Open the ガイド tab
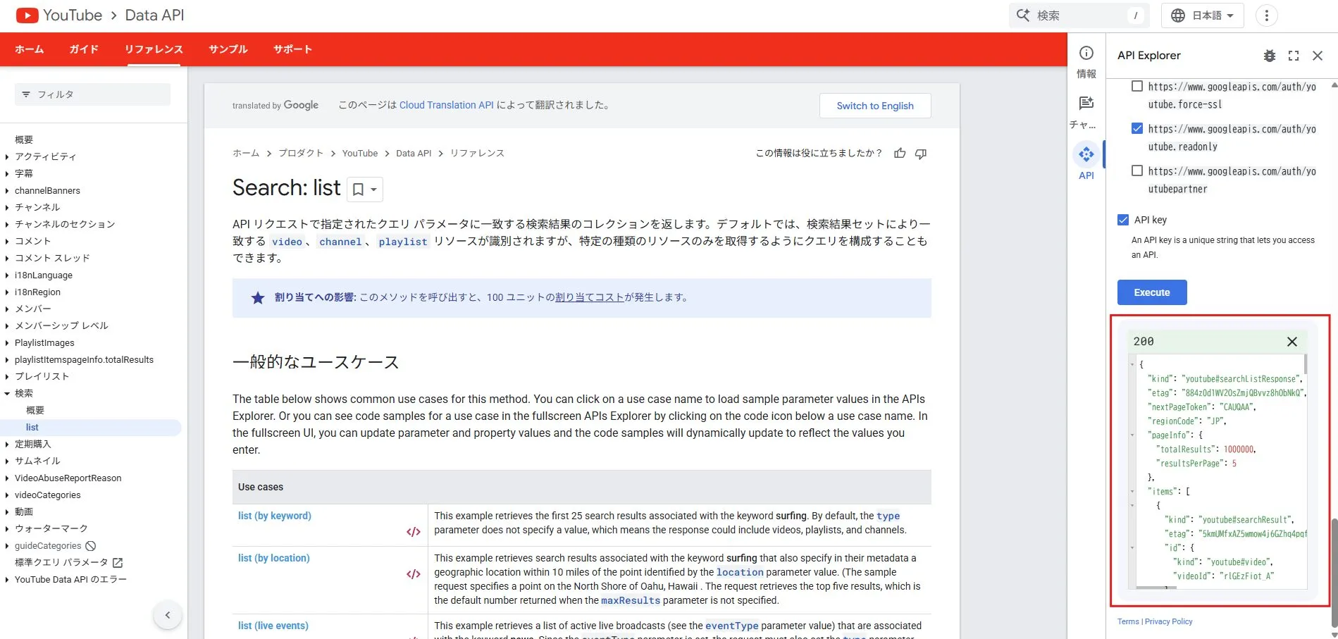The image size is (1338, 639). 84,49
